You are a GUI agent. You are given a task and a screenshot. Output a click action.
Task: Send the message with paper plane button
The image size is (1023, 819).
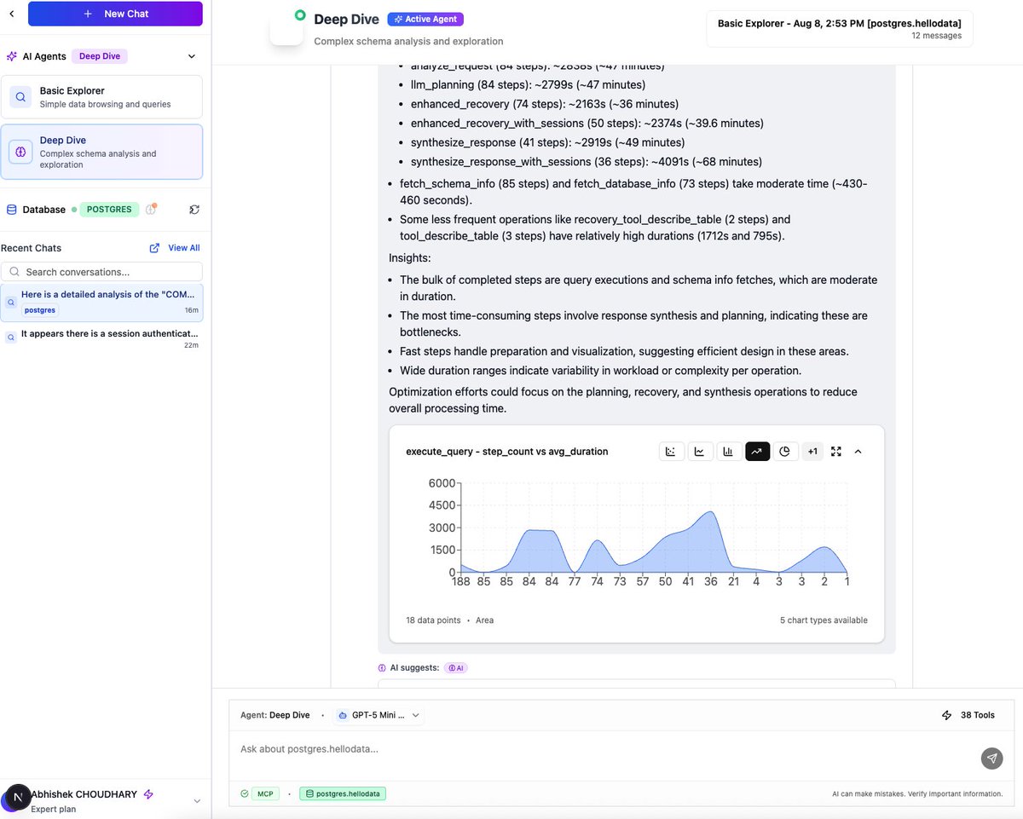[x=991, y=758]
